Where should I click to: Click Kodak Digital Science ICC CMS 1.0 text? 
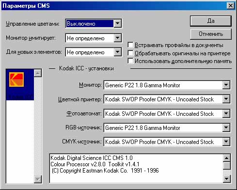click(x=92, y=158)
